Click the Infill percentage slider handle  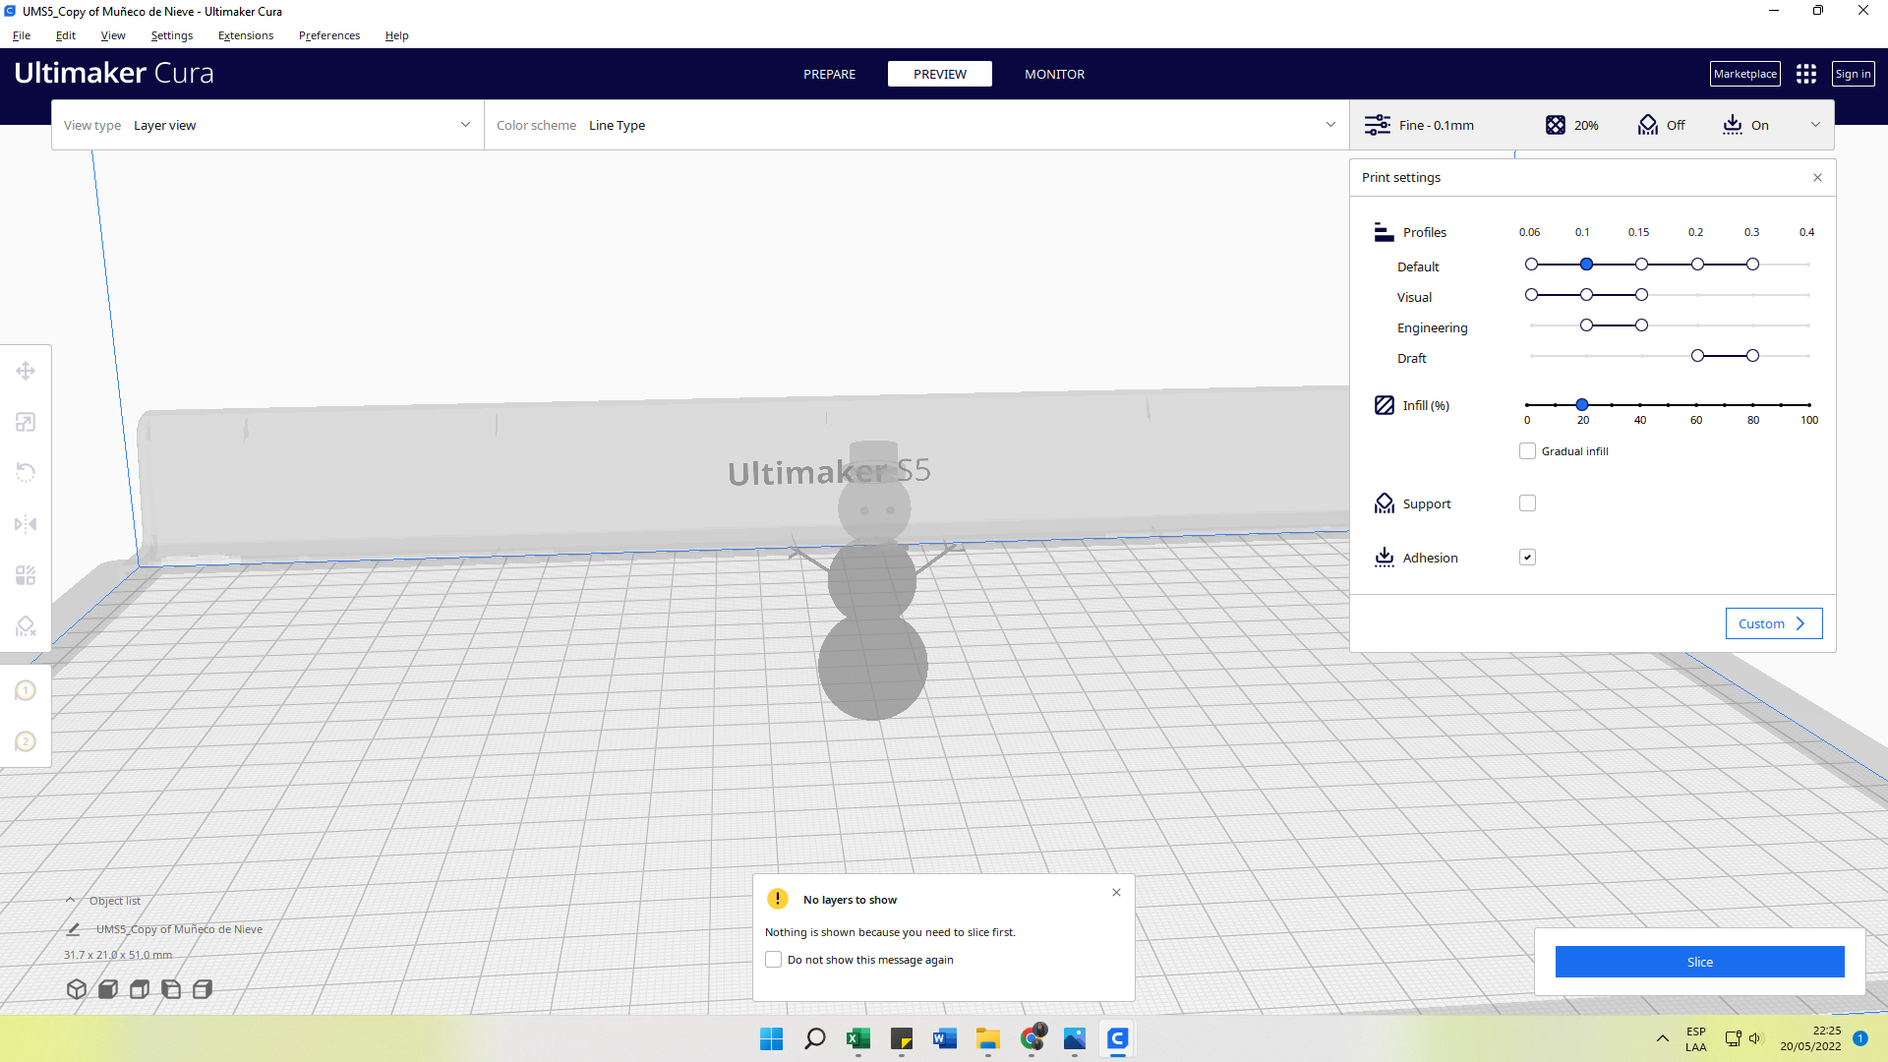coord(1582,405)
